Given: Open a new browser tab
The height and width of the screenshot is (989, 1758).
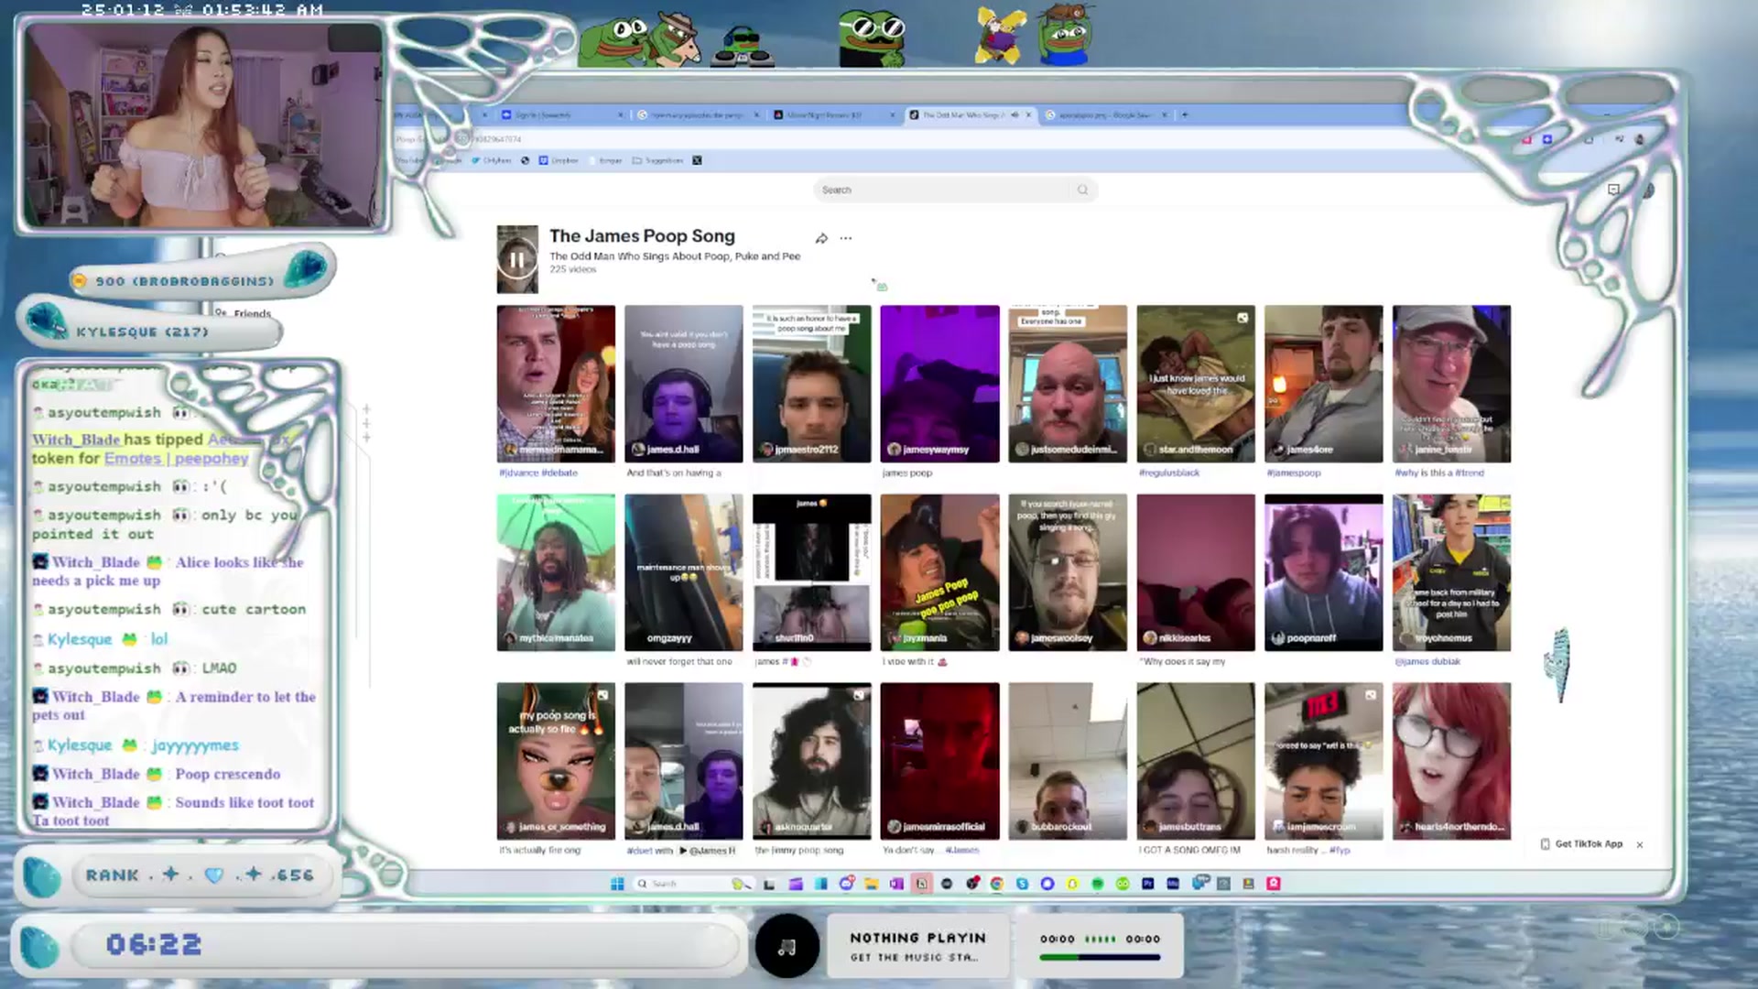Looking at the screenshot, I should pyautogui.click(x=1185, y=115).
